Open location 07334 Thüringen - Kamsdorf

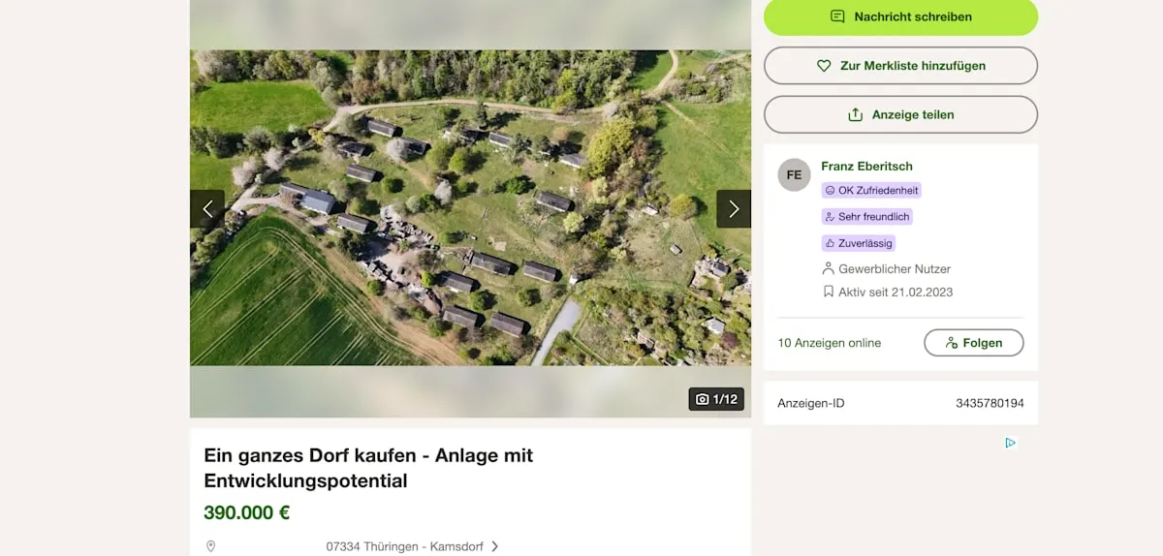pyautogui.click(x=406, y=546)
